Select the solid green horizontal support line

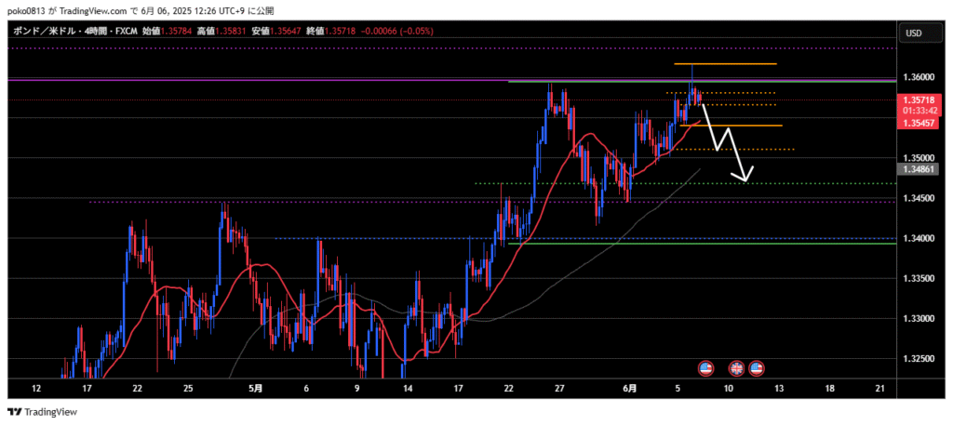(698, 244)
